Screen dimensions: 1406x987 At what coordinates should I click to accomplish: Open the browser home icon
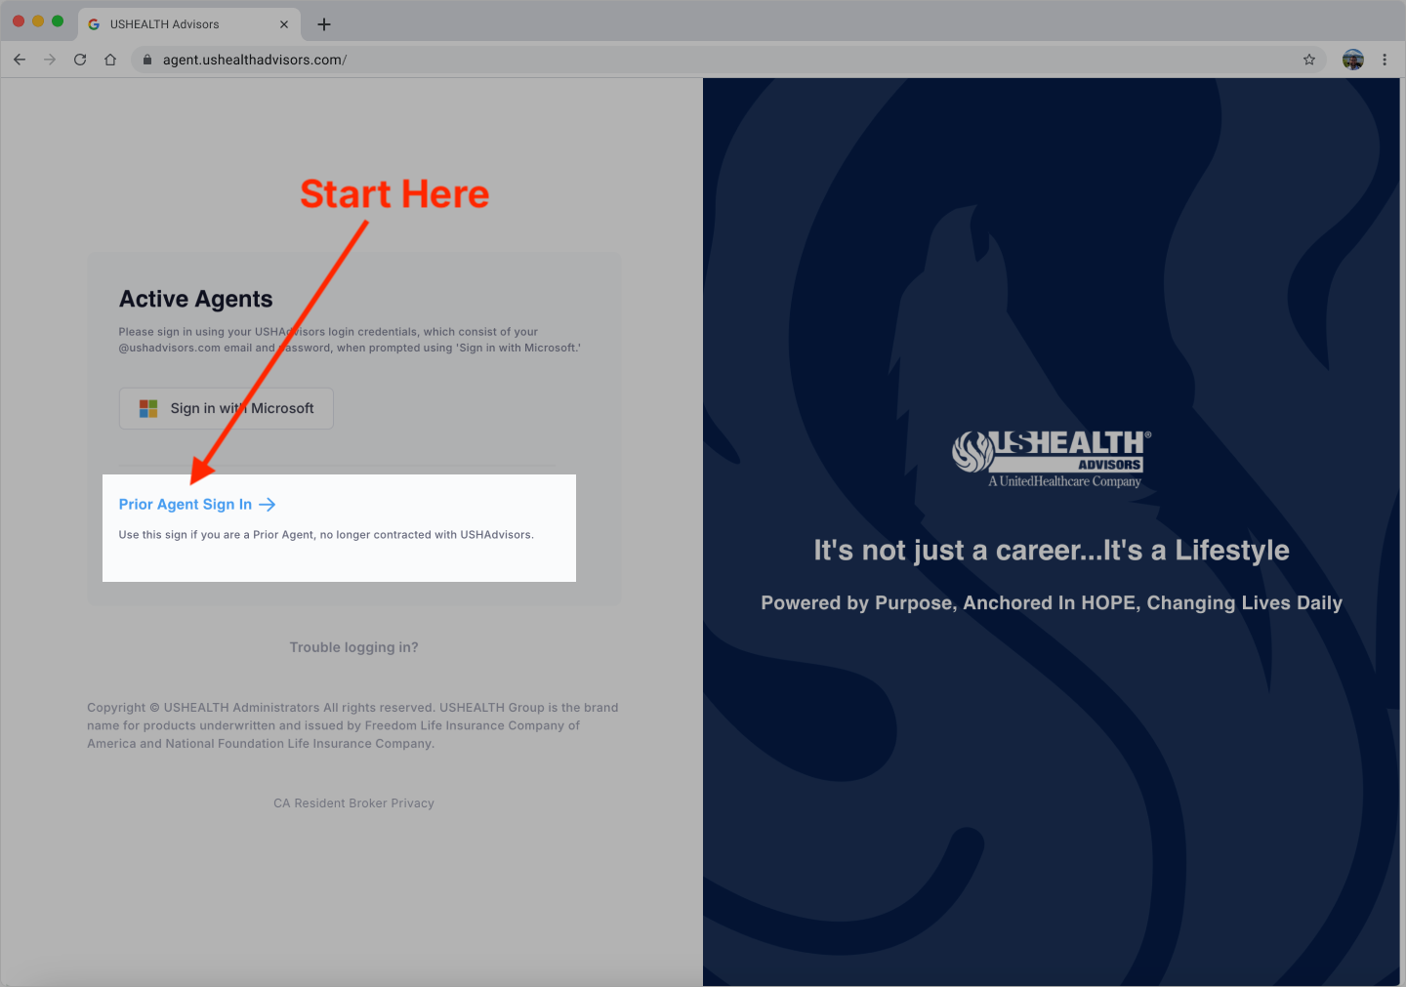[110, 60]
